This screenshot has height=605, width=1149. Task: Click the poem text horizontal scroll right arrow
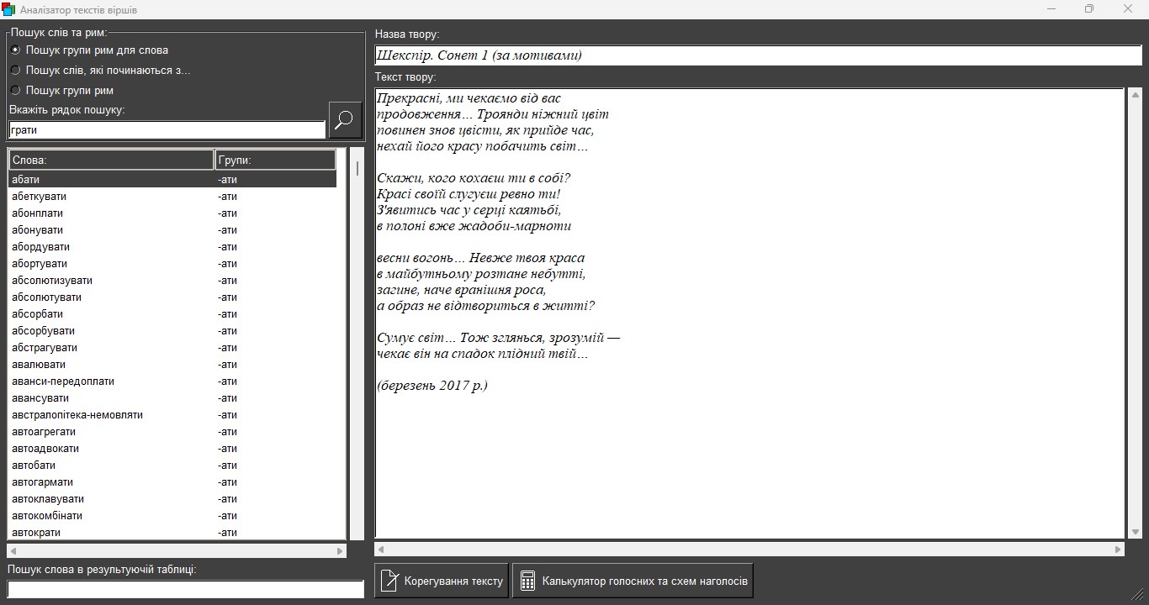tap(1118, 550)
